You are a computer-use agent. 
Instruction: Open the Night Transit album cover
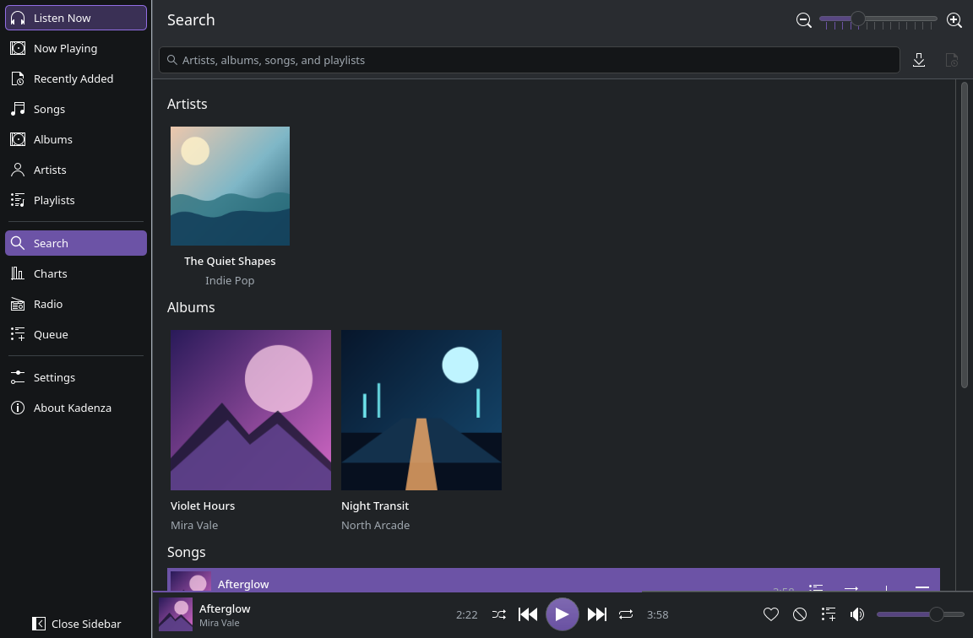pyautogui.click(x=421, y=410)
